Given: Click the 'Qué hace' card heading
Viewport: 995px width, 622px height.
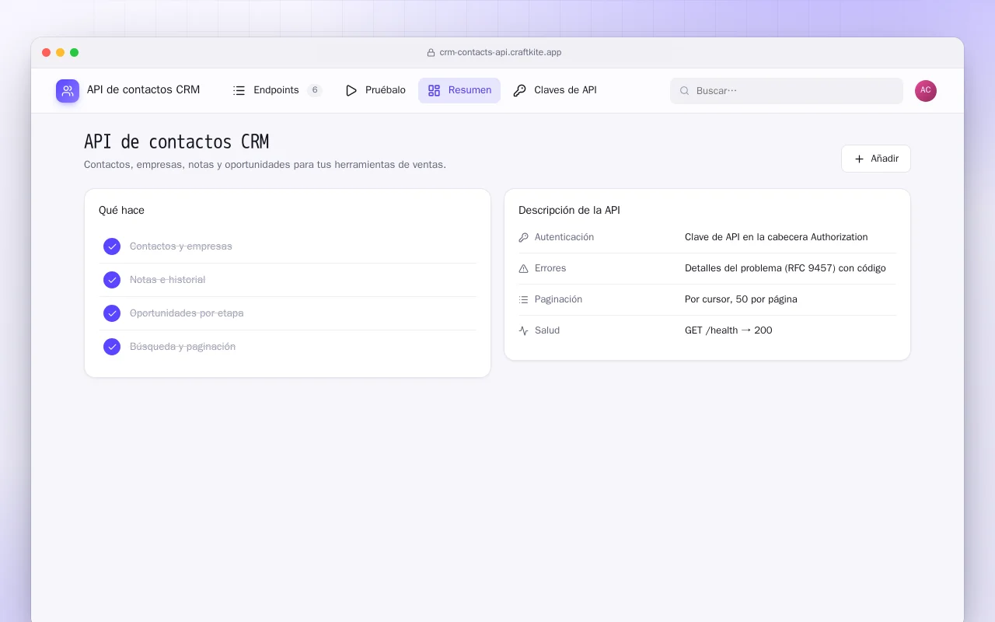Looking at the screenshot, I should coord(121,210).
